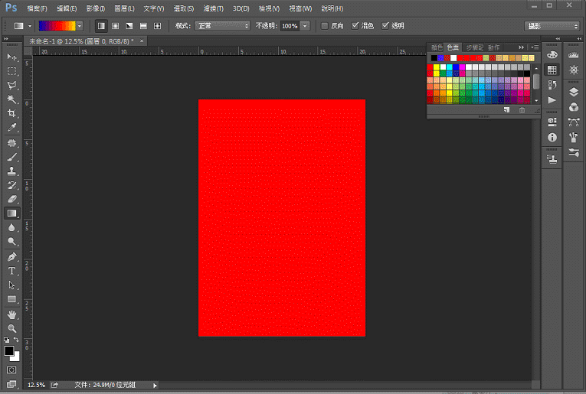Toggle the 混色 dither checkbox
This screenshot has height=394, width=586.
pos(355,26)
